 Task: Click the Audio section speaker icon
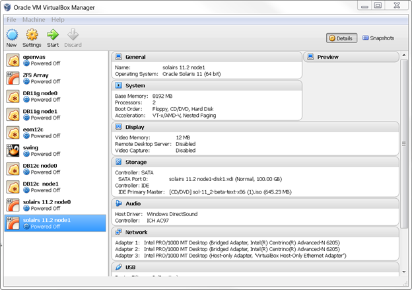[118, 203]
